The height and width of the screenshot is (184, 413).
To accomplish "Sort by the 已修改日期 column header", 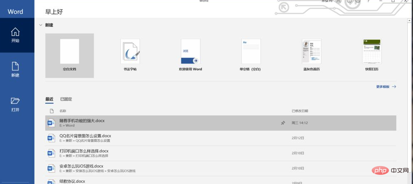I will [x=300, y=111].
